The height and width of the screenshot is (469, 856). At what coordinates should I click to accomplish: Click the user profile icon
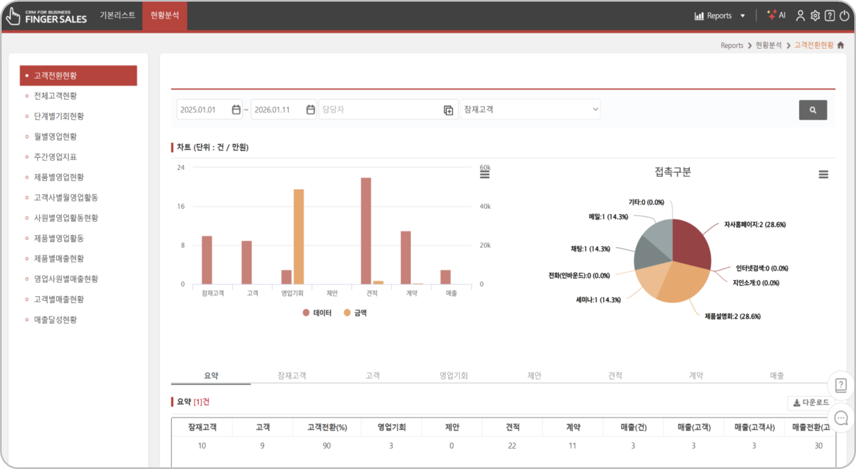pos(800,16)
